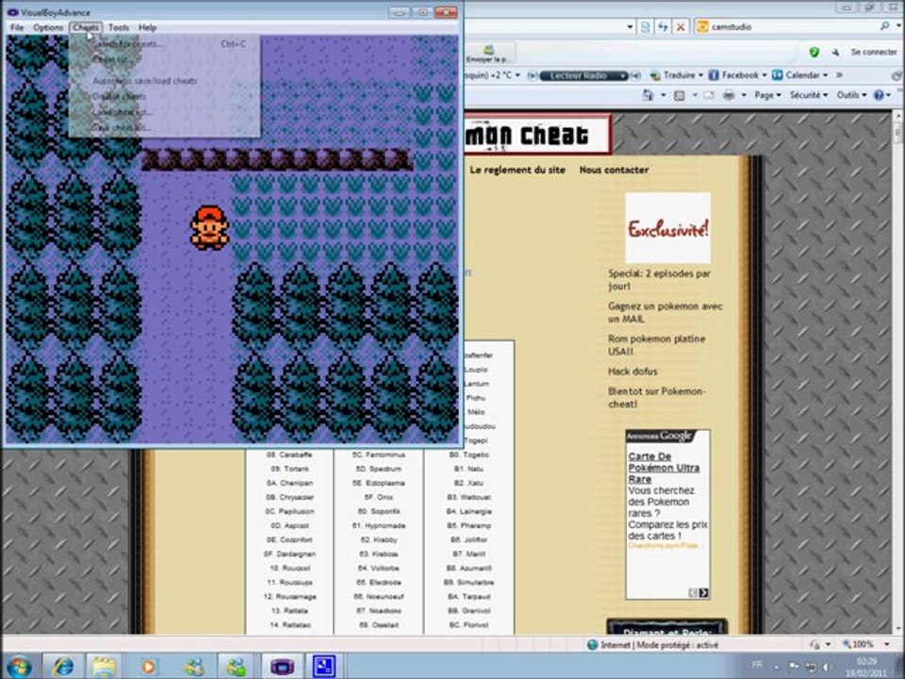
Task: Click the Envoyer la page toolbar button
Action: click(x=487, y=55)
